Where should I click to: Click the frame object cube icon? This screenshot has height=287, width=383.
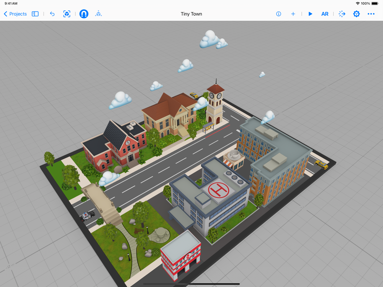(67, 14)
